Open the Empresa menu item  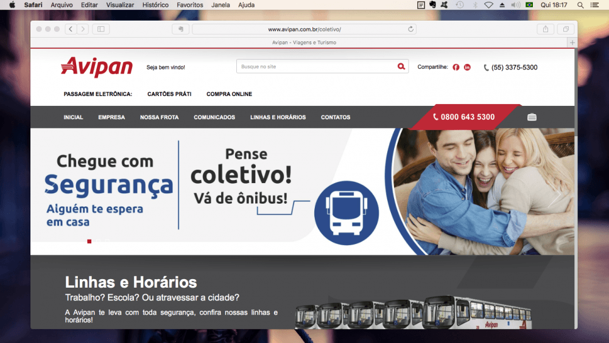click(111, 117)
